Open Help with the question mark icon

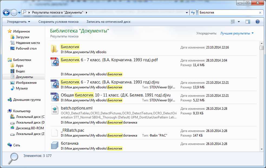coord(257,22)
